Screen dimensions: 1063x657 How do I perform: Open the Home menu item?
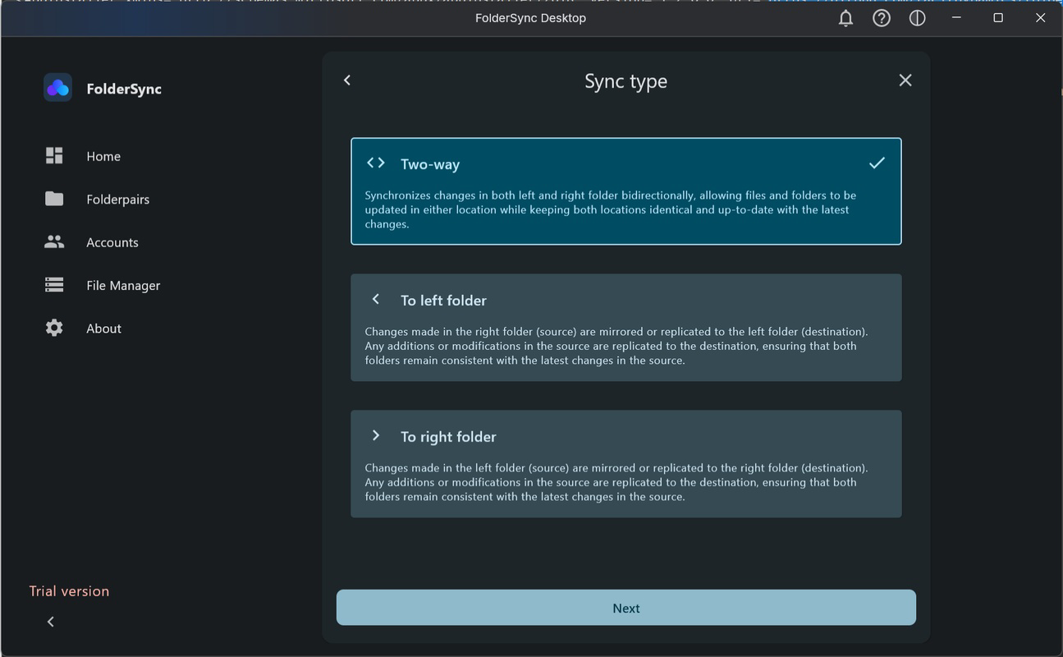tap(103, 156)
